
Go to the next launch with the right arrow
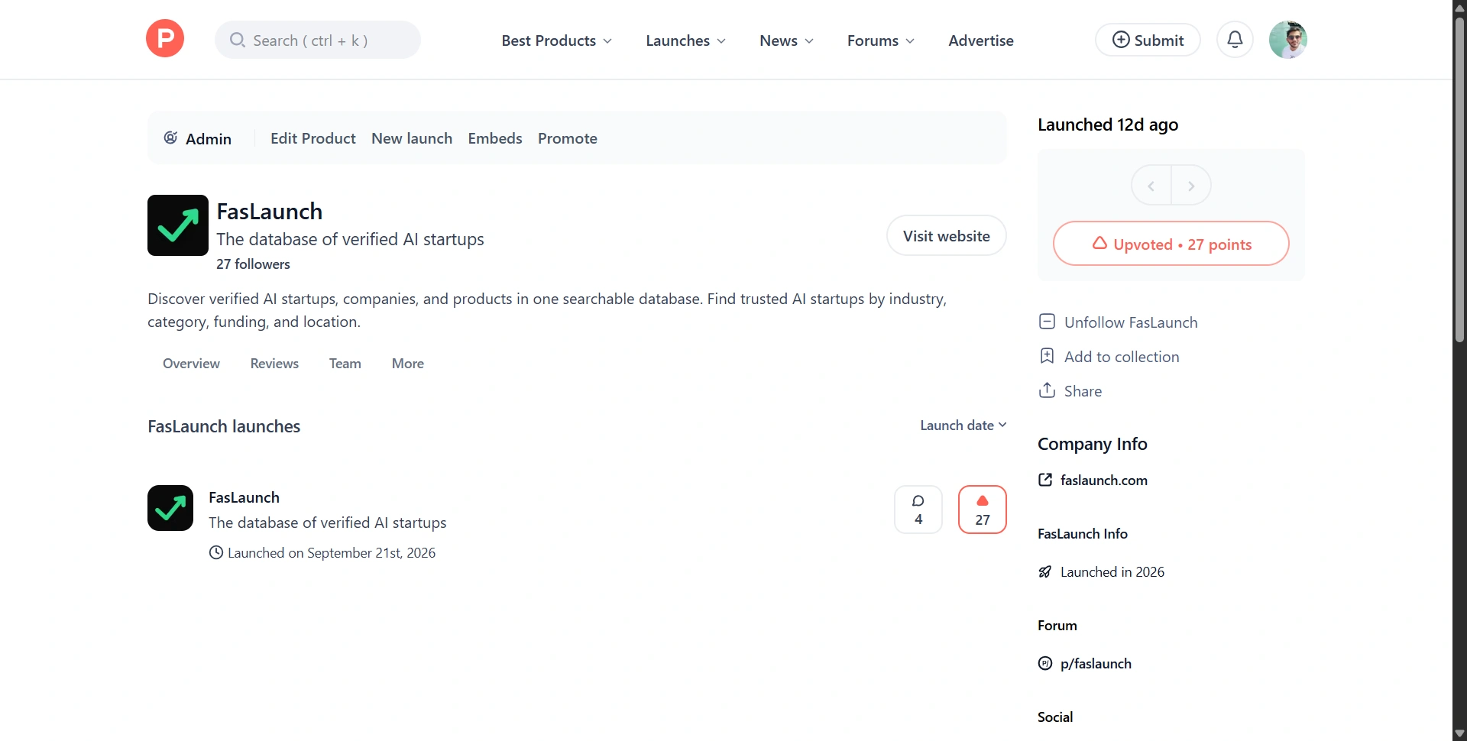pyautogui.click(x=1191, y=186)
